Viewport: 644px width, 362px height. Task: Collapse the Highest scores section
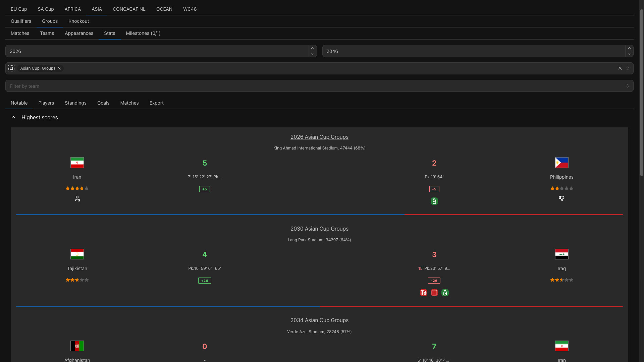click(13, 117)
